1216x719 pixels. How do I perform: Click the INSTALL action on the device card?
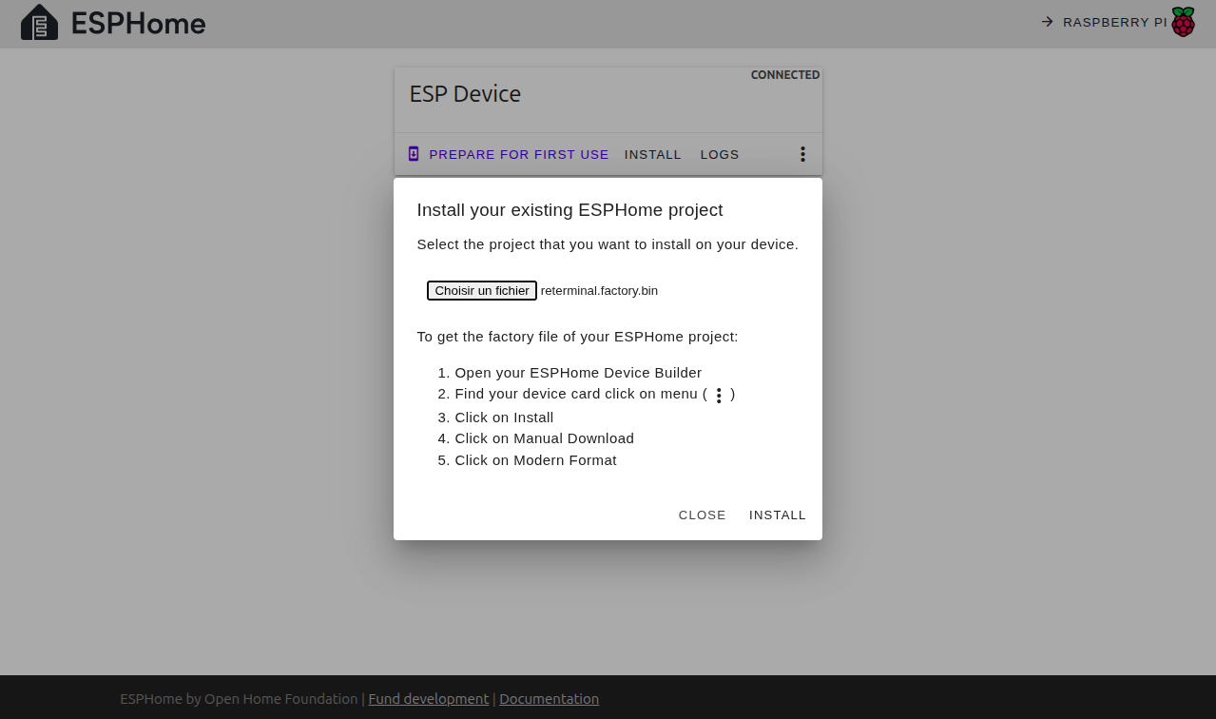tap(652, 154)
